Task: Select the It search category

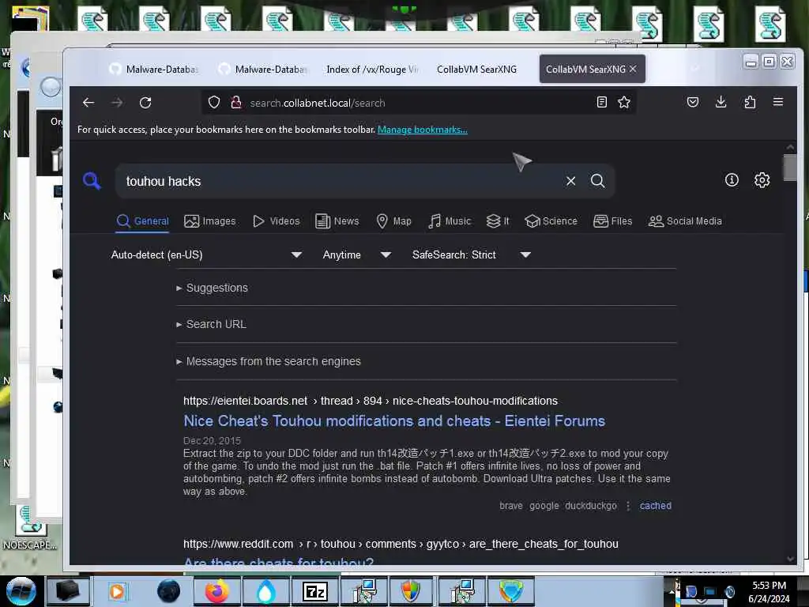Action: (x=498, y=221)
